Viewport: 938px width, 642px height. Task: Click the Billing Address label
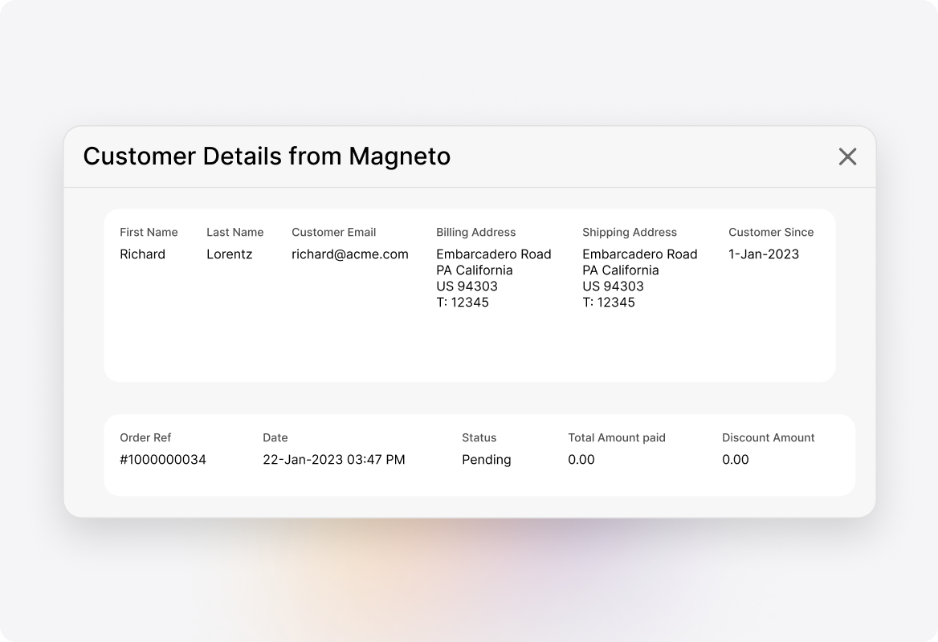click(475, 232)
